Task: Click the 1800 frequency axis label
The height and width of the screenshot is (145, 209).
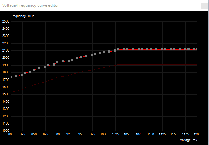Action: tap(6, 72)
